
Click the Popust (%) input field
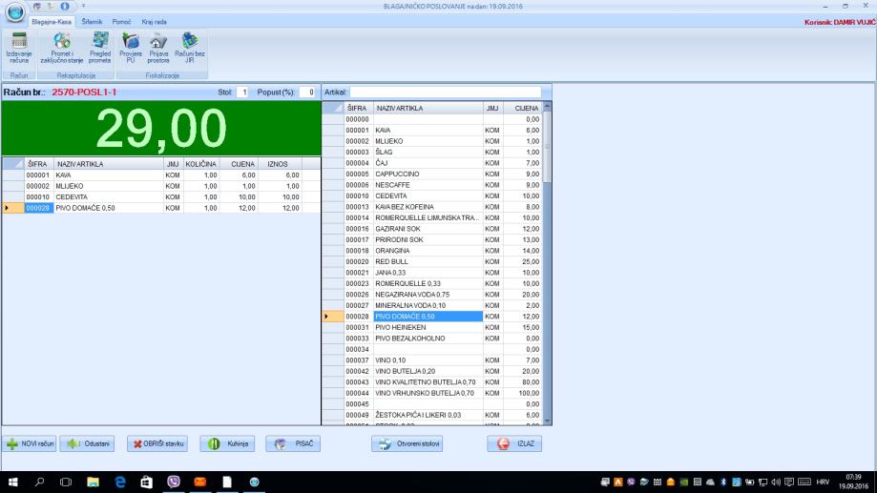[x=307, y=92]
